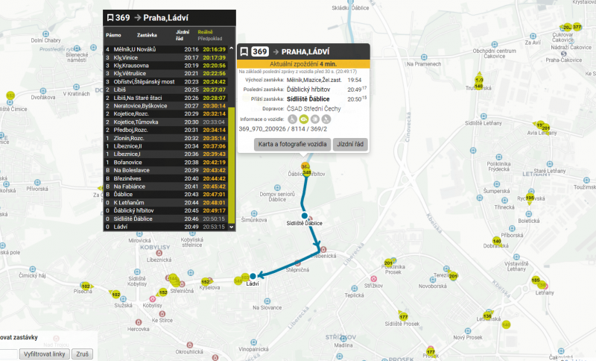596x361 pixels.
Task: Select the Březiněves timetable row
Action: pyautogui.click(x=165, y=178)
